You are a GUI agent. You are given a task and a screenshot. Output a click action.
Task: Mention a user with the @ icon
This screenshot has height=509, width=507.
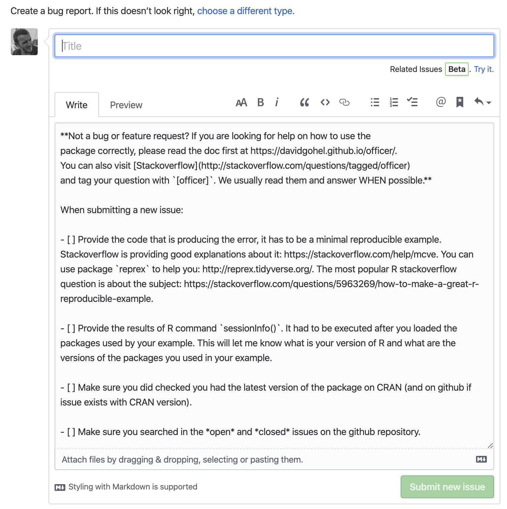pos(441,103)
